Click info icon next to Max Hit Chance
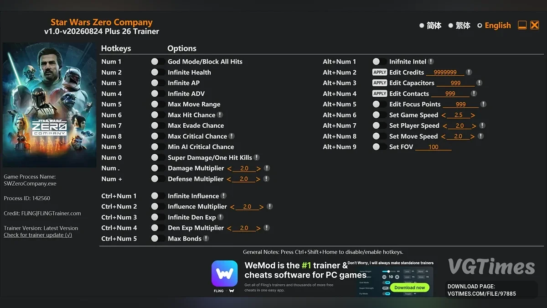Image resolution: width=547 pixels, height=308 pixels. click(220, 115)
